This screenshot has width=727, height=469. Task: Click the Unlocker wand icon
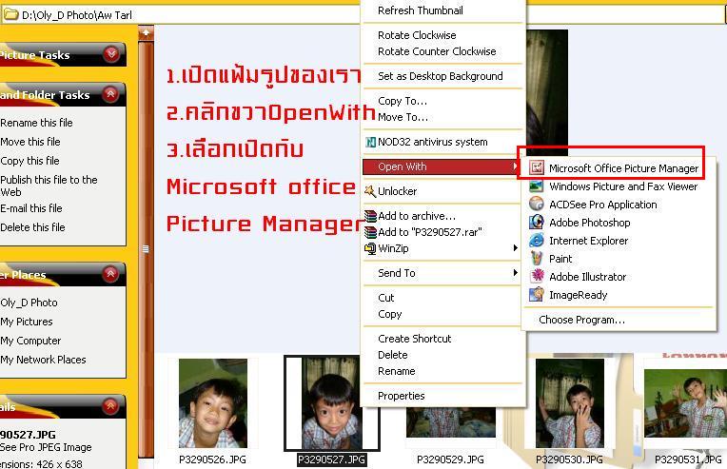[370, 191]
